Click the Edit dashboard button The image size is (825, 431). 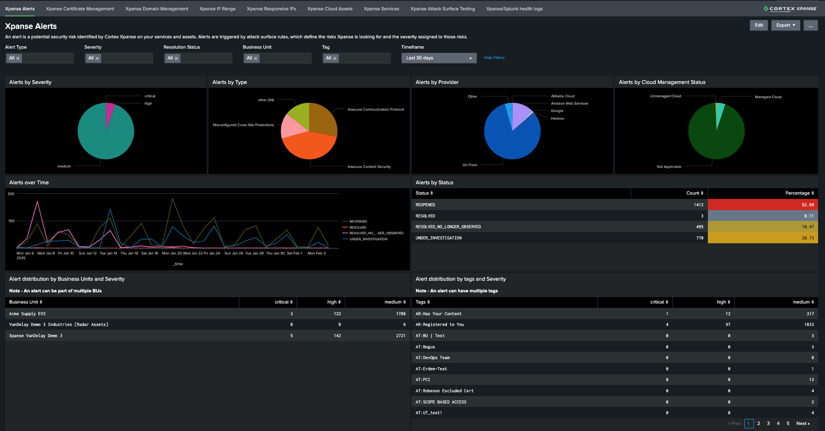click(x=759, y=25)
